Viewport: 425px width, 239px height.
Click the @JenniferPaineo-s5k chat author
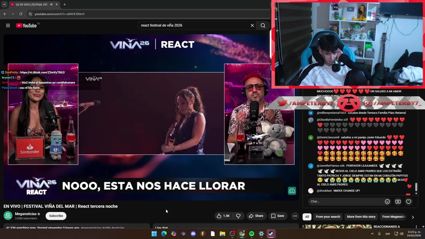[331, 166]
